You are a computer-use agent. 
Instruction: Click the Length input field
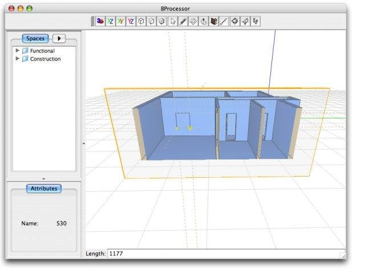pos(226,253)
